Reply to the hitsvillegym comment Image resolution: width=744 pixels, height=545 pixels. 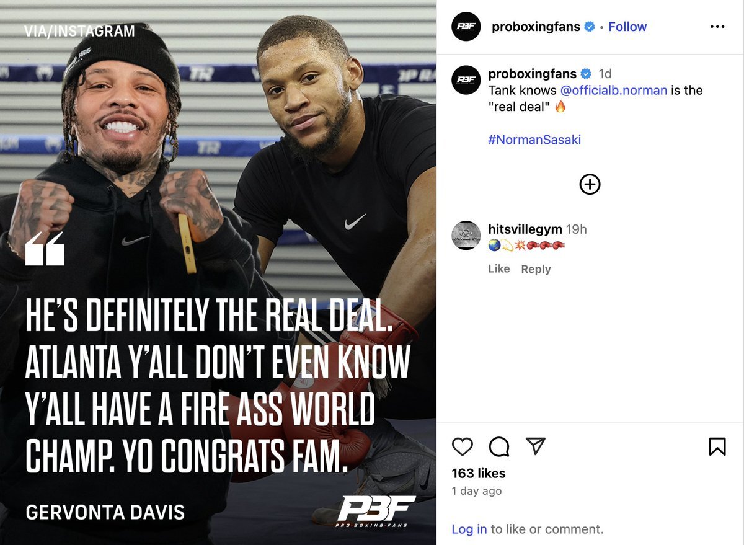point(536,269)
